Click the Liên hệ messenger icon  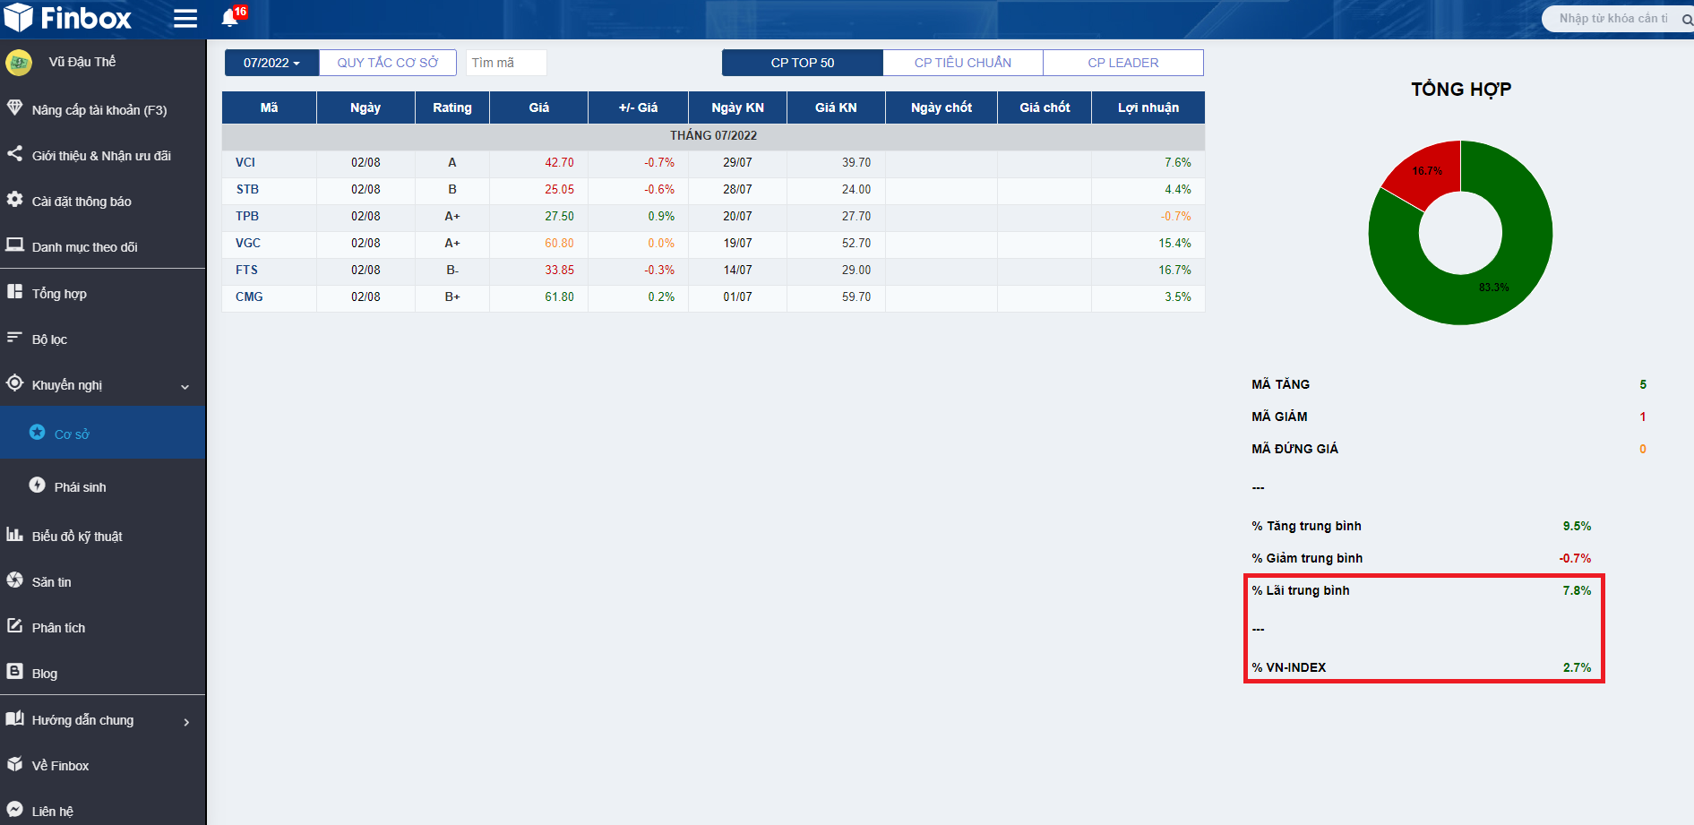tap(14, 809)
